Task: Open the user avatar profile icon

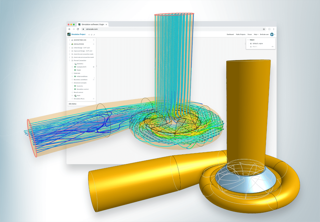Action: pos(272,34)
